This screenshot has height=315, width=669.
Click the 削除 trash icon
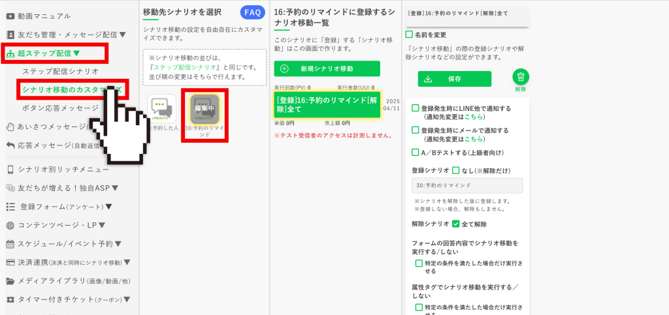(x=521, y=77)
